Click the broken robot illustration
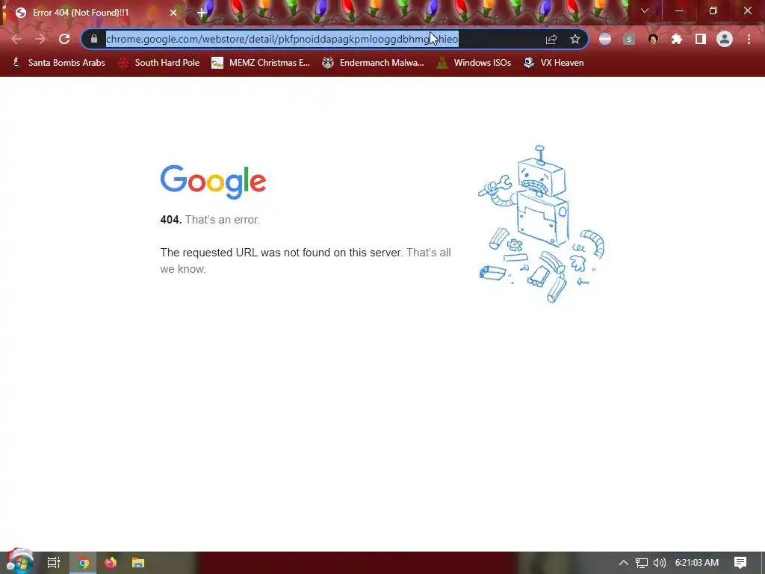 [541, 224]
